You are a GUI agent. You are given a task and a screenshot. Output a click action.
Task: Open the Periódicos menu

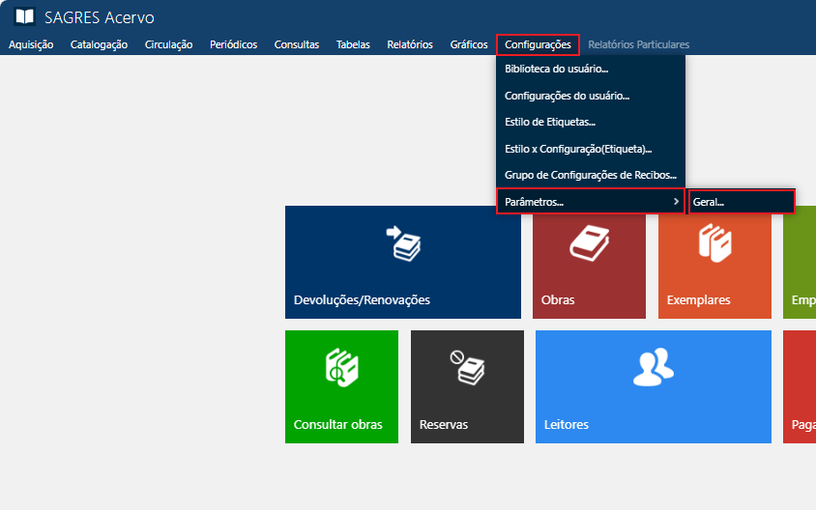pyautogui.click(x=233, y=44)
